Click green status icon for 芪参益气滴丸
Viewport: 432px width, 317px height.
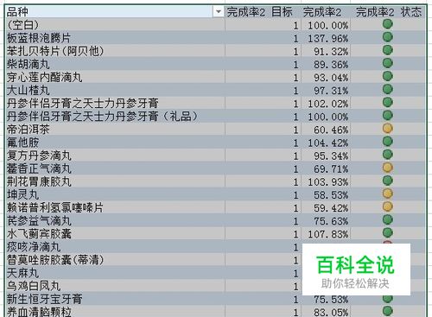pos(388,219)
